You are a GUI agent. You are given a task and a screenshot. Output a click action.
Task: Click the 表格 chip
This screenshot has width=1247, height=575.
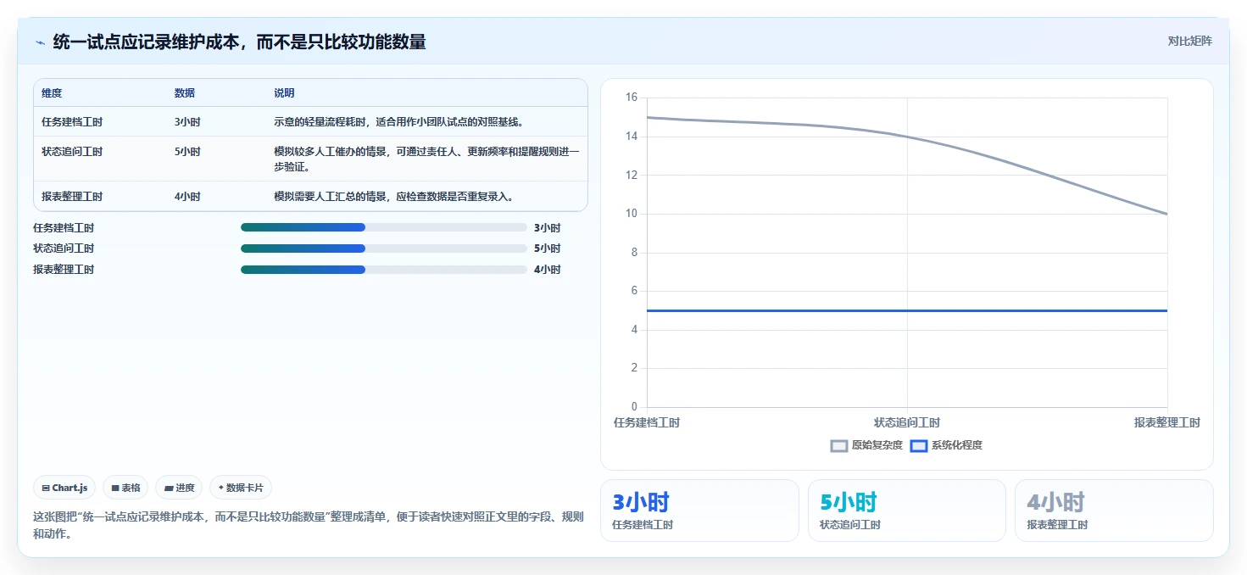(x=125, y=488)
